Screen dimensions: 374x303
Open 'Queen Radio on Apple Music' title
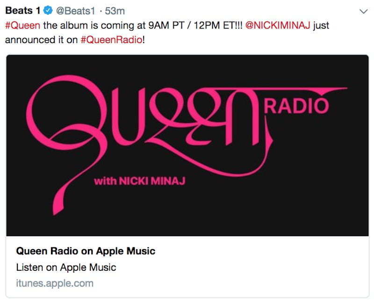pos(86,251)
